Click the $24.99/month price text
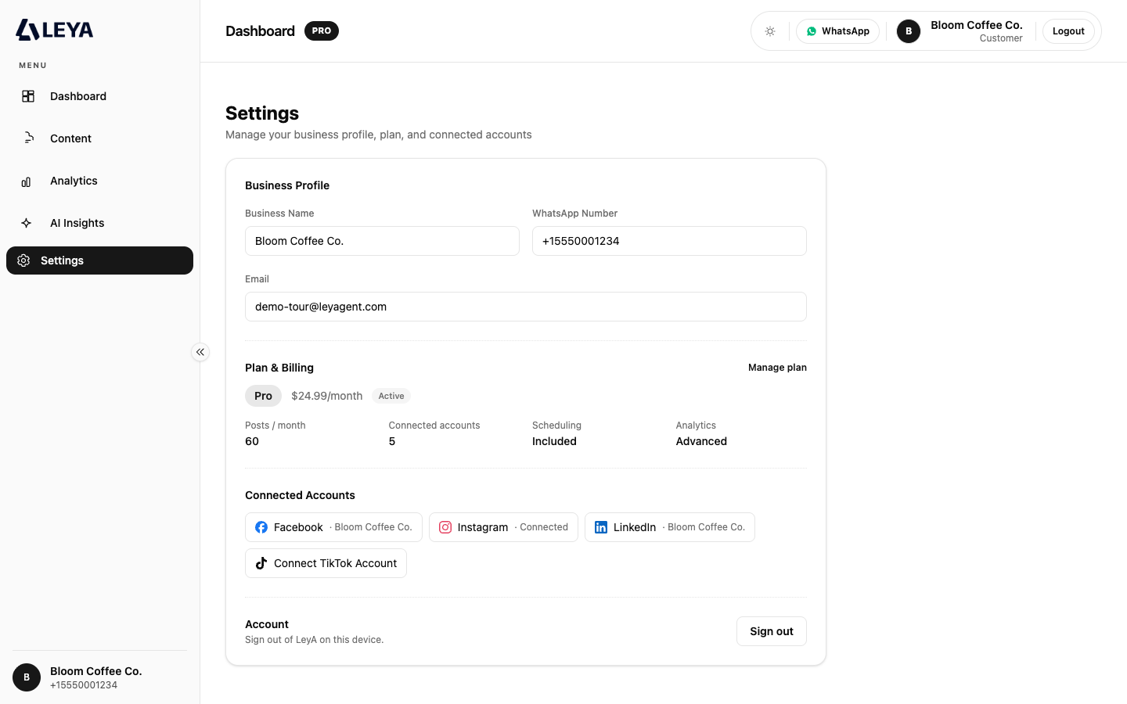Screen dimensions: 1127x704 [x=327, y=396]
